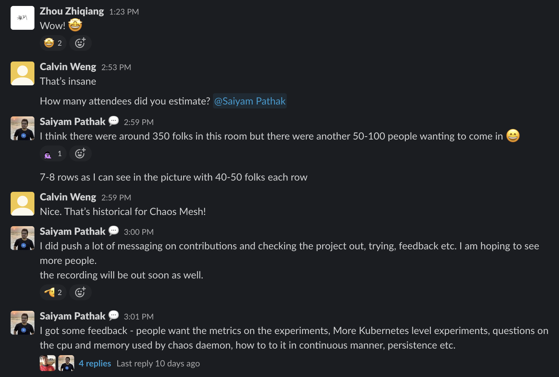Toggle the reaction with count 1 under 350 folks message
This screenshot has width=559, height=377.
pos(53,153)
